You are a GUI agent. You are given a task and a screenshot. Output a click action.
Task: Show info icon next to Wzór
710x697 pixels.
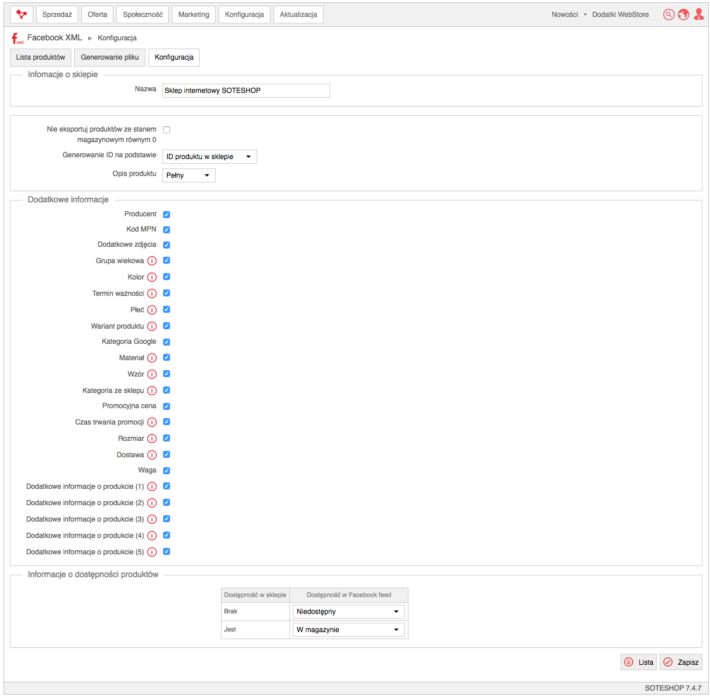click(152, 374)
